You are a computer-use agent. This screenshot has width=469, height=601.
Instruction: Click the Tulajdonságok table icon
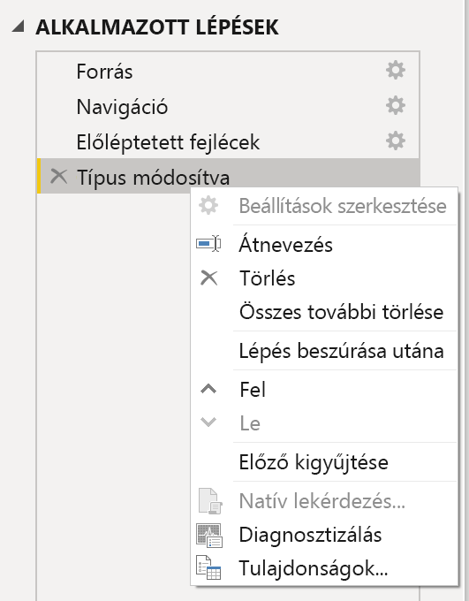(x=208, y=567)
